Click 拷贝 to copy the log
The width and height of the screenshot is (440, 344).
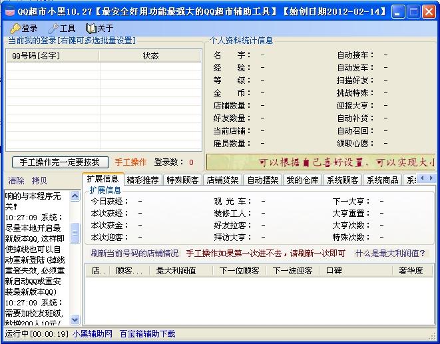[39, 180]
